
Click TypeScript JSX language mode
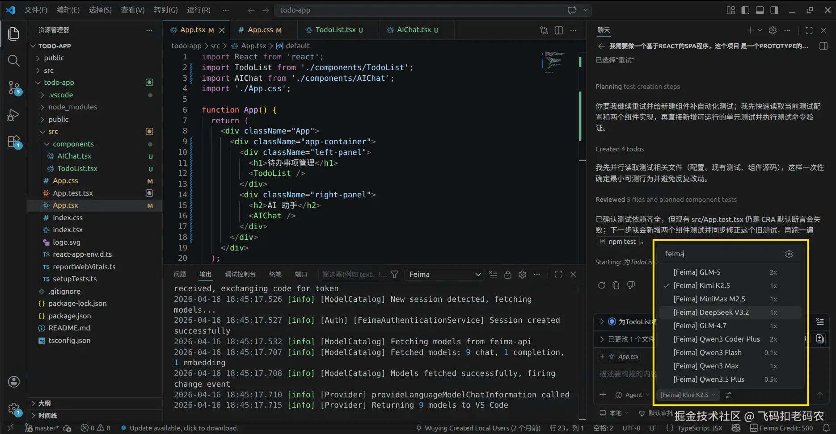(x=699, y=428)
